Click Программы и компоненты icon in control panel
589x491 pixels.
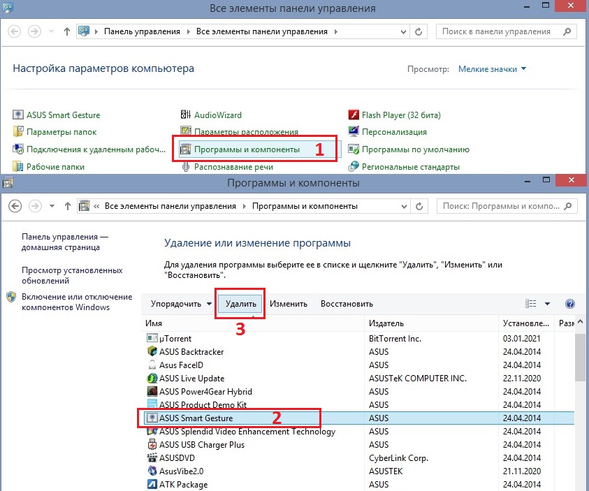click(x=185, y=149)
